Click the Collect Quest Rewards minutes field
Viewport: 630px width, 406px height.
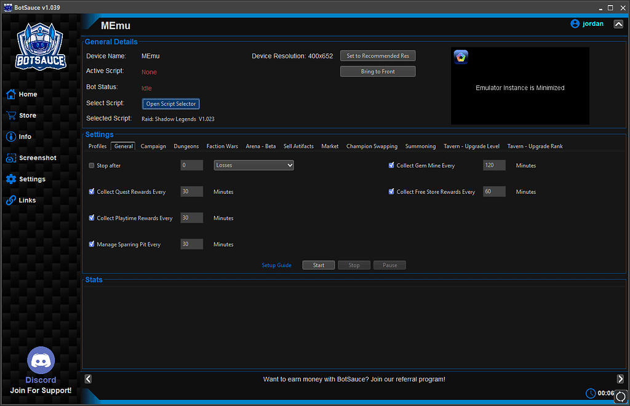coord(191,191)
